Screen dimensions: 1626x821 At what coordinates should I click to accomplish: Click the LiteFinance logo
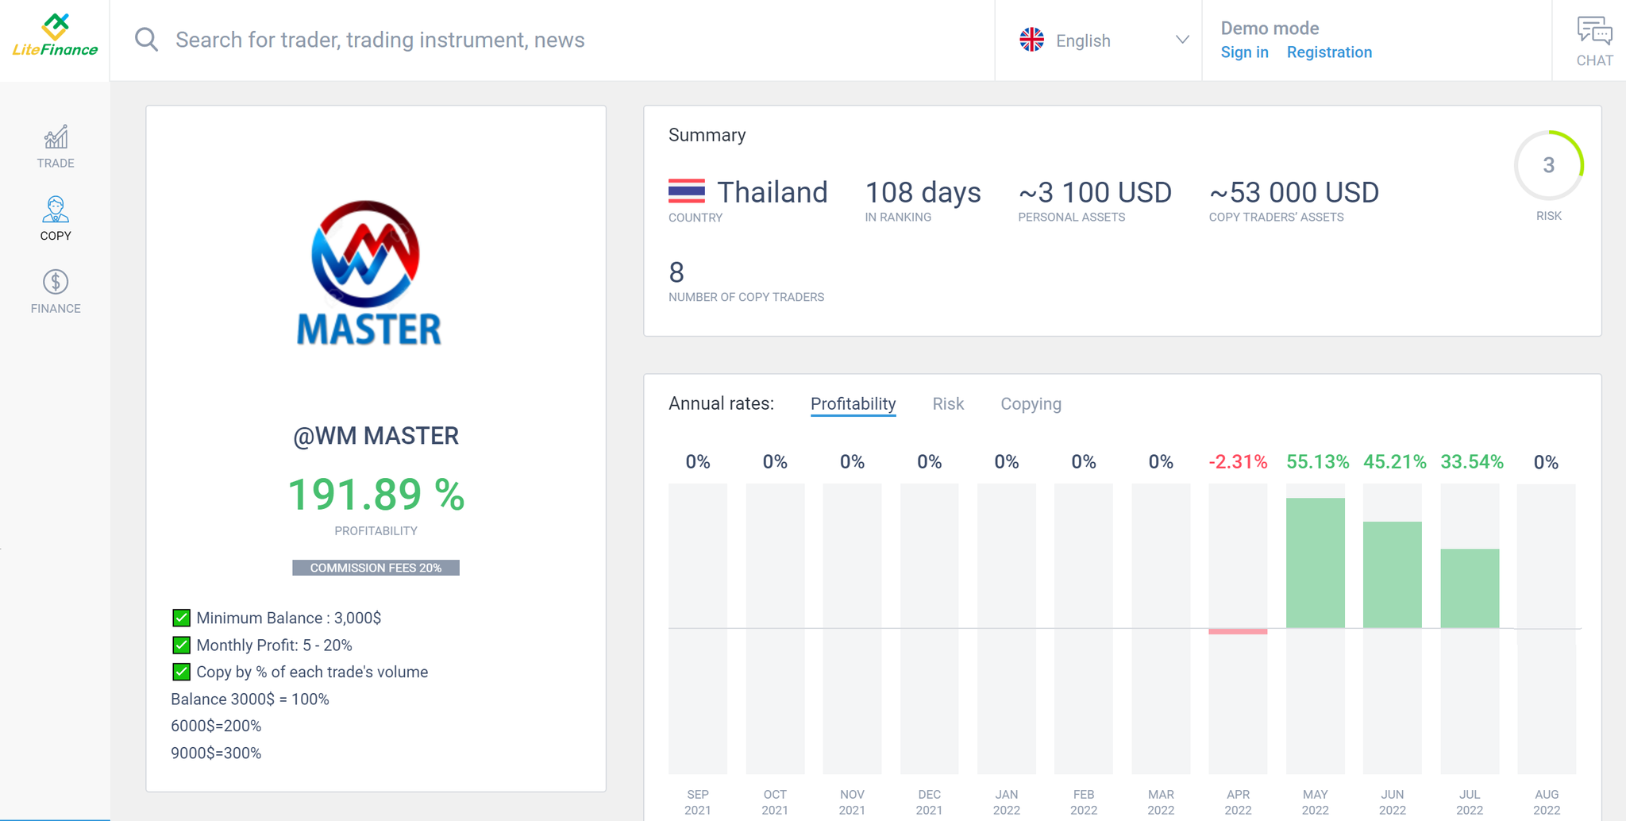click(55, 36)
